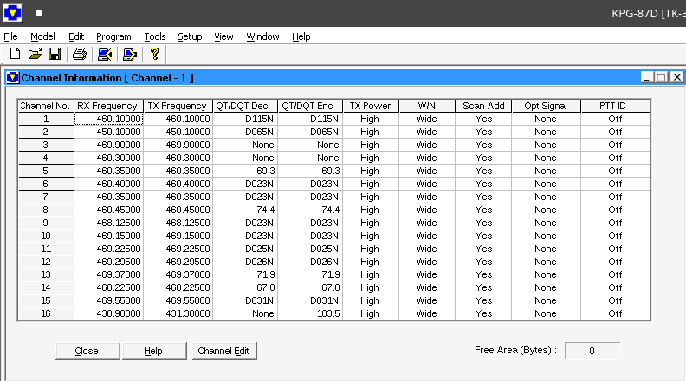Click the Read from radio toolbar icon
686x381 pixels.
point(105,55)
